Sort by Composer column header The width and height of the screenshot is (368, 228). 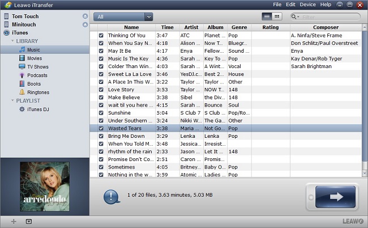(326, 27)
